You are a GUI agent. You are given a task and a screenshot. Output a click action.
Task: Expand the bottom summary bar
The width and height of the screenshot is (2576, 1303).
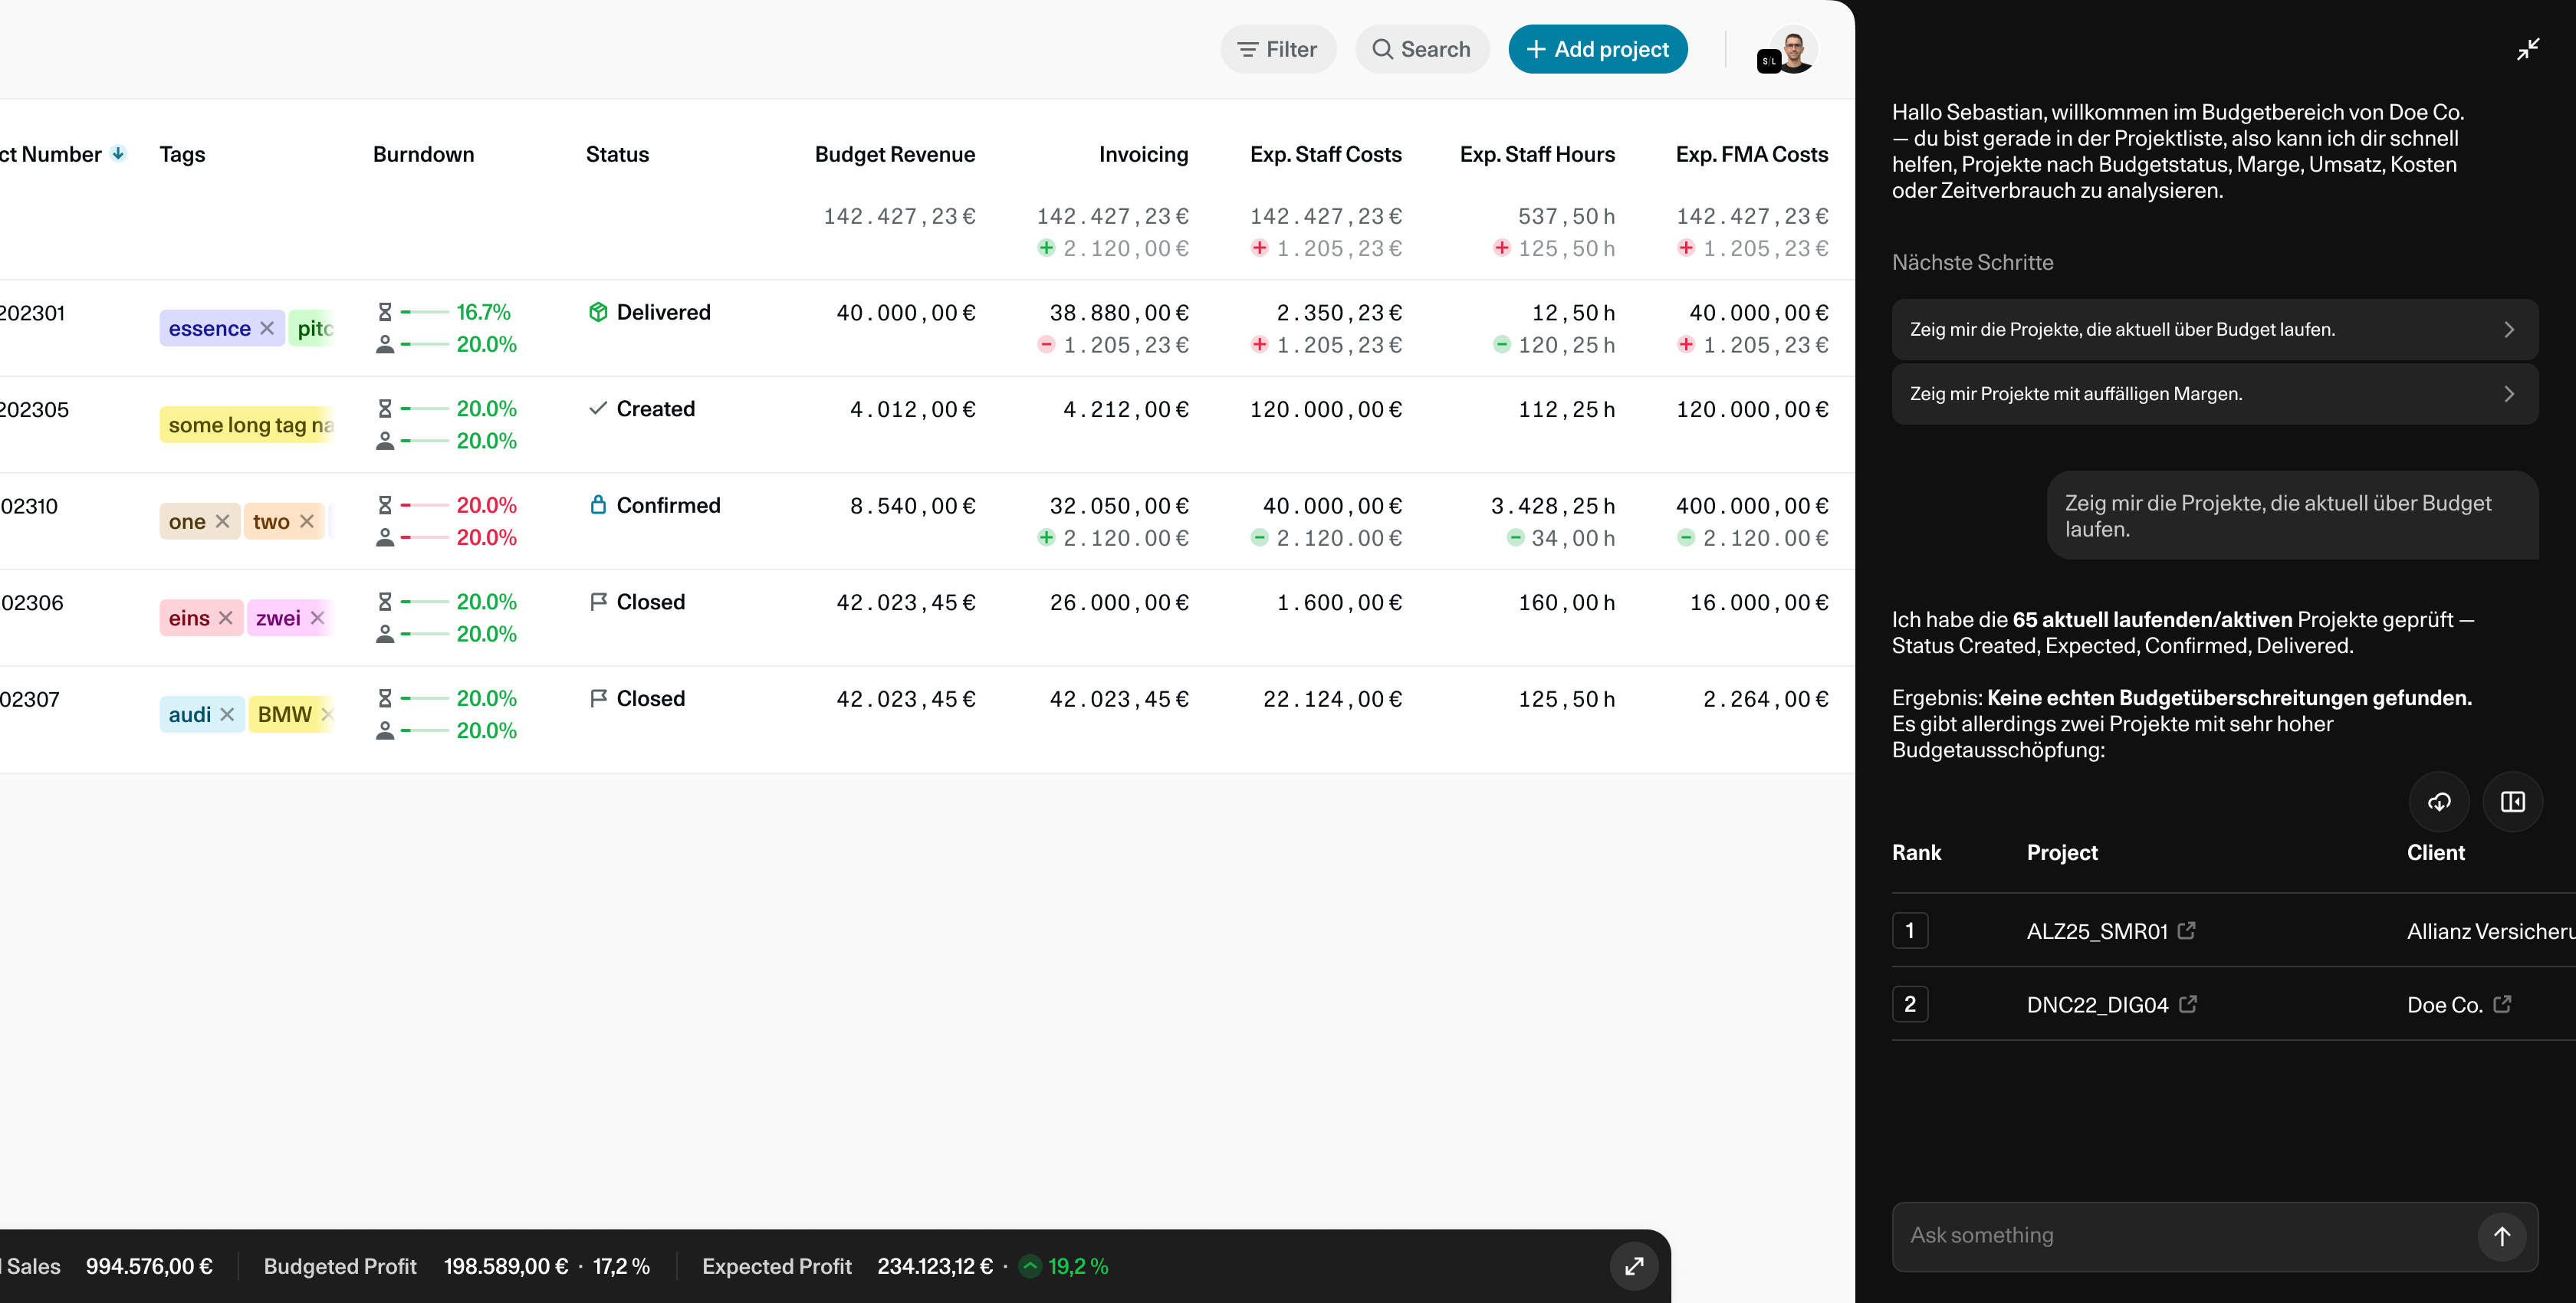click(1634, 1266)
